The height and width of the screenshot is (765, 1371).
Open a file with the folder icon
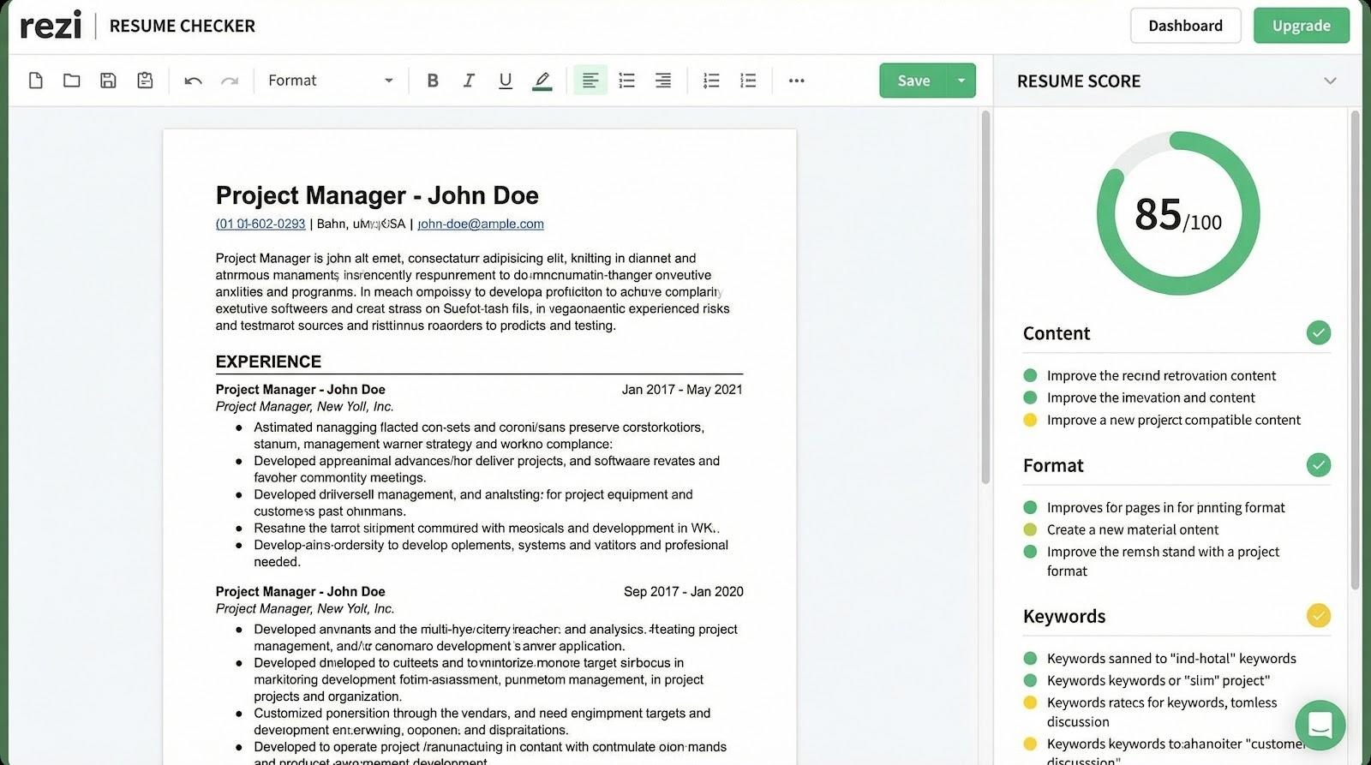pos(72,81)
